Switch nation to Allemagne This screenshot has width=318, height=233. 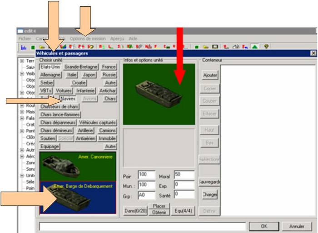point(51,75)
